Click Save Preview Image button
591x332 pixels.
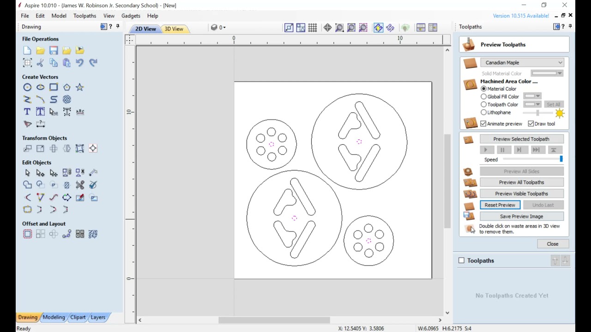(x=521, y=216)
